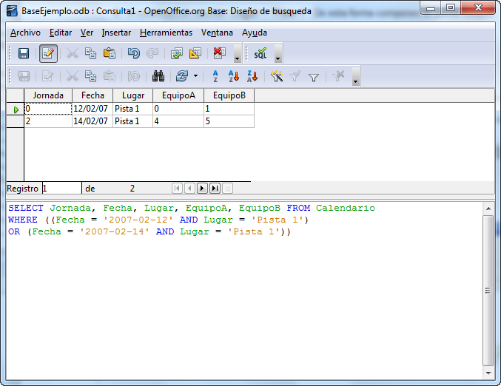Open the Herramientas menu
The width and height of the screenshot is (501, 386).
tap(167, 33)
